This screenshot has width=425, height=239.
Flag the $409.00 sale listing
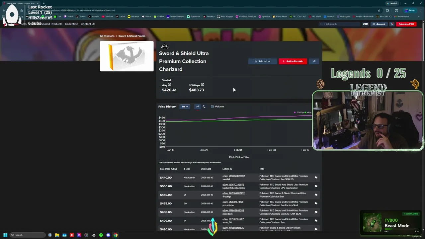316,221
